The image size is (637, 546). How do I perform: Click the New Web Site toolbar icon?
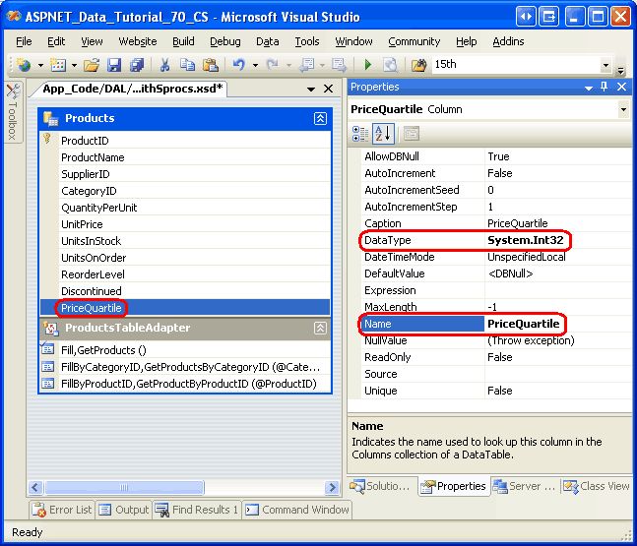(24, 65)
